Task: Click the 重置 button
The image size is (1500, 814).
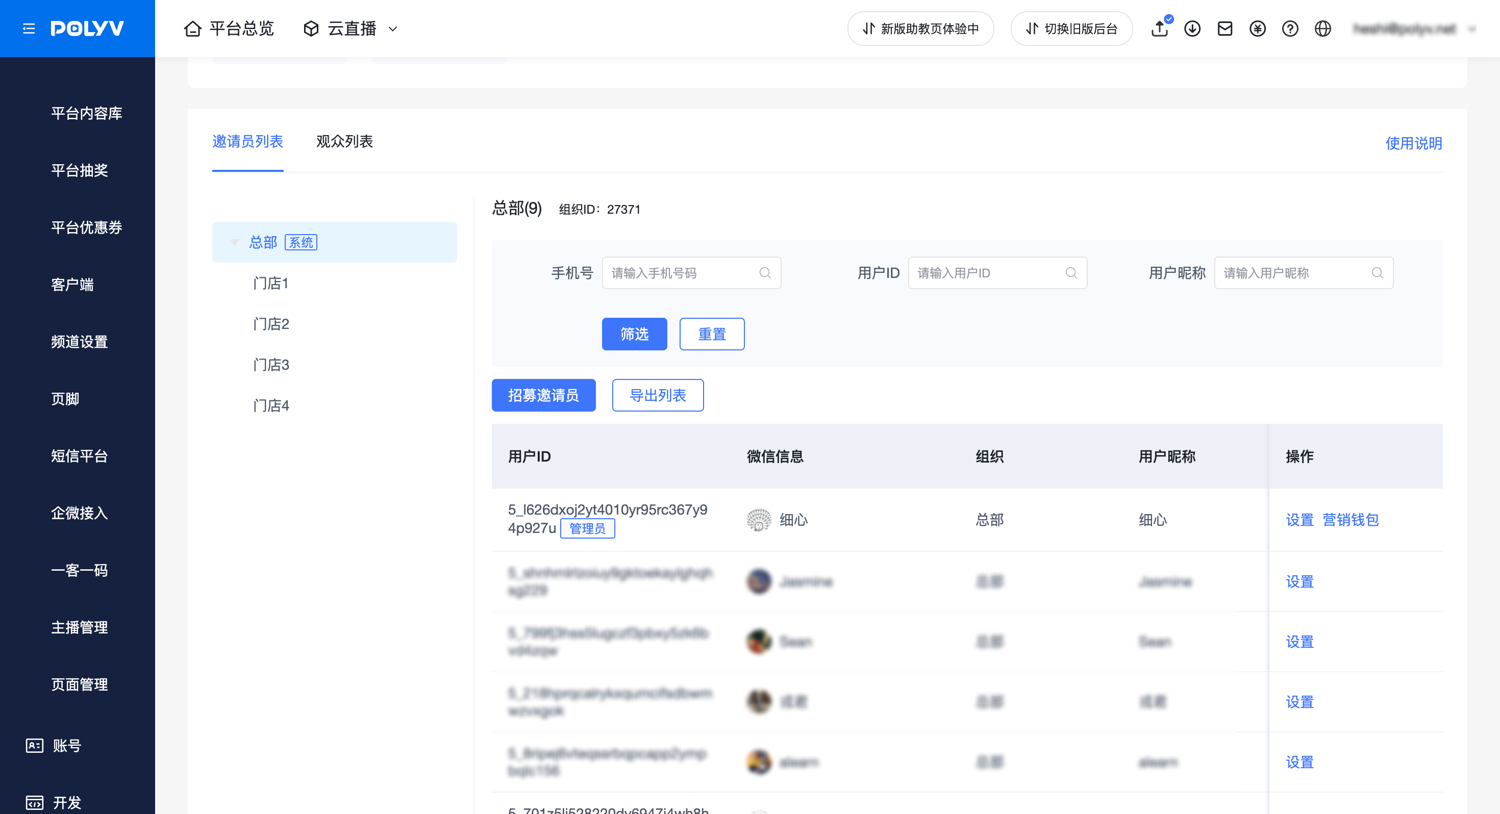Action: click(x=712, y=334)
